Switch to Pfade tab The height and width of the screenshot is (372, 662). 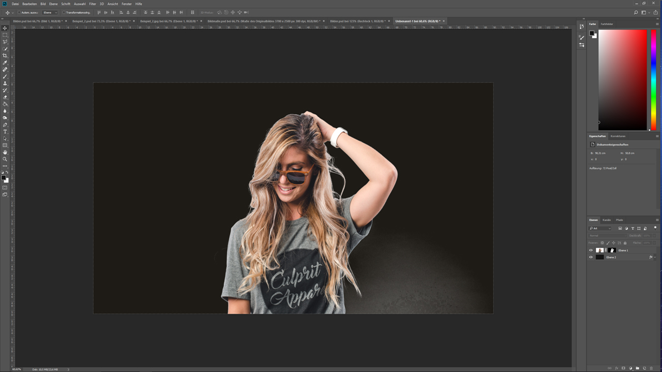(x=620, y=220)
